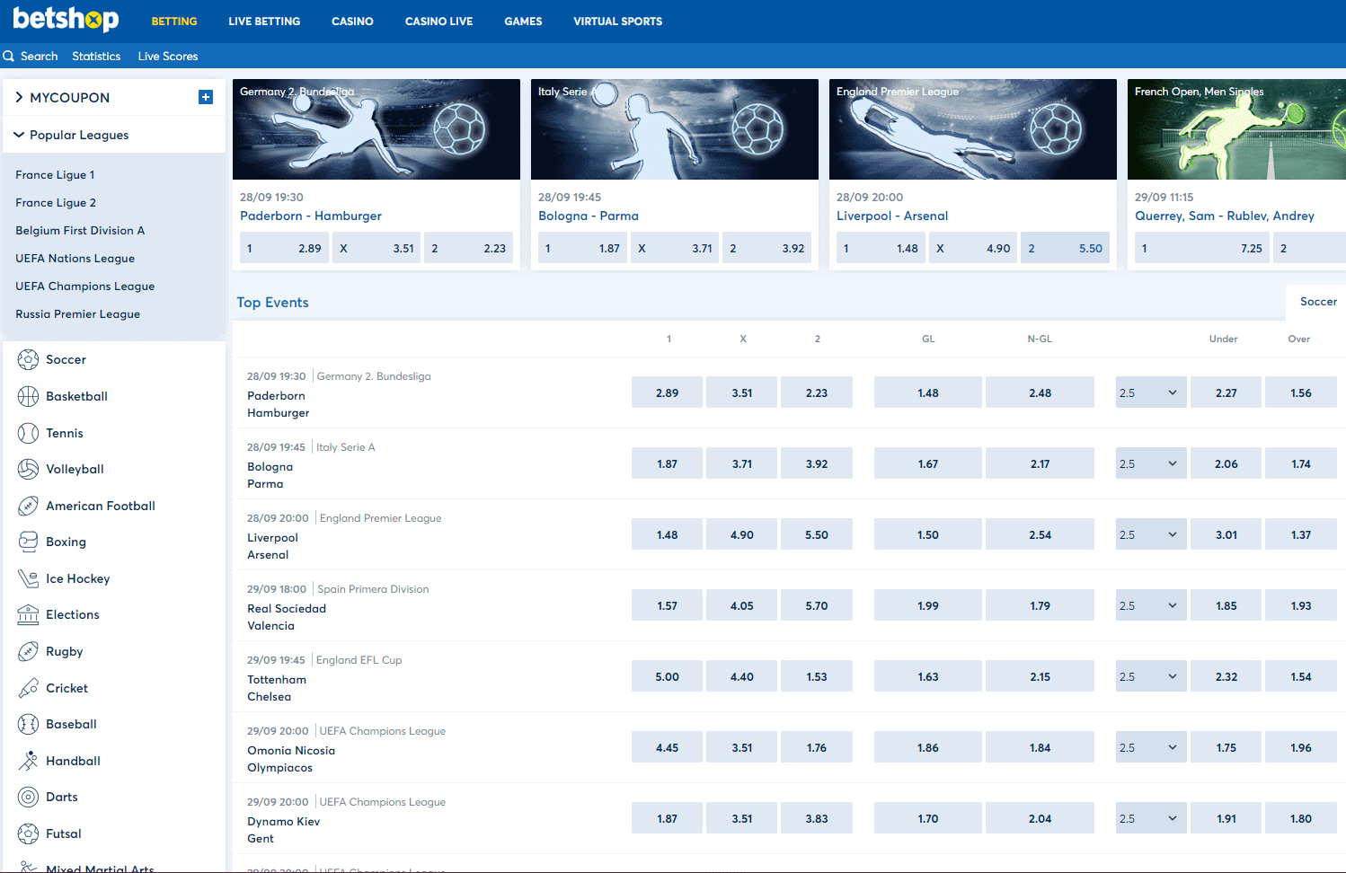Open 2.5 goals dropdown for Bologna match
The image size is (1346, 873).
1151,463
